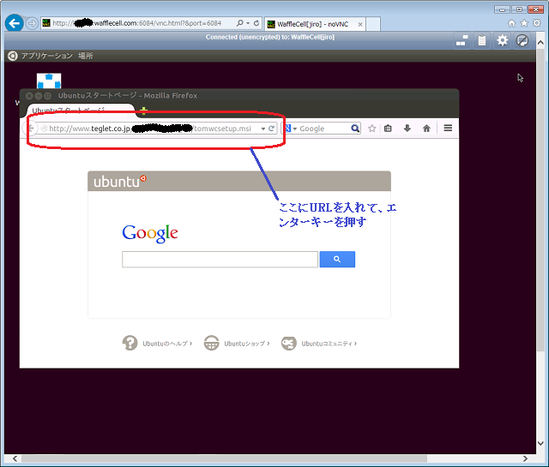This screenshot has width=549, height=467.
Task: Click the Google search text field on start page
Action: [220, 260]
